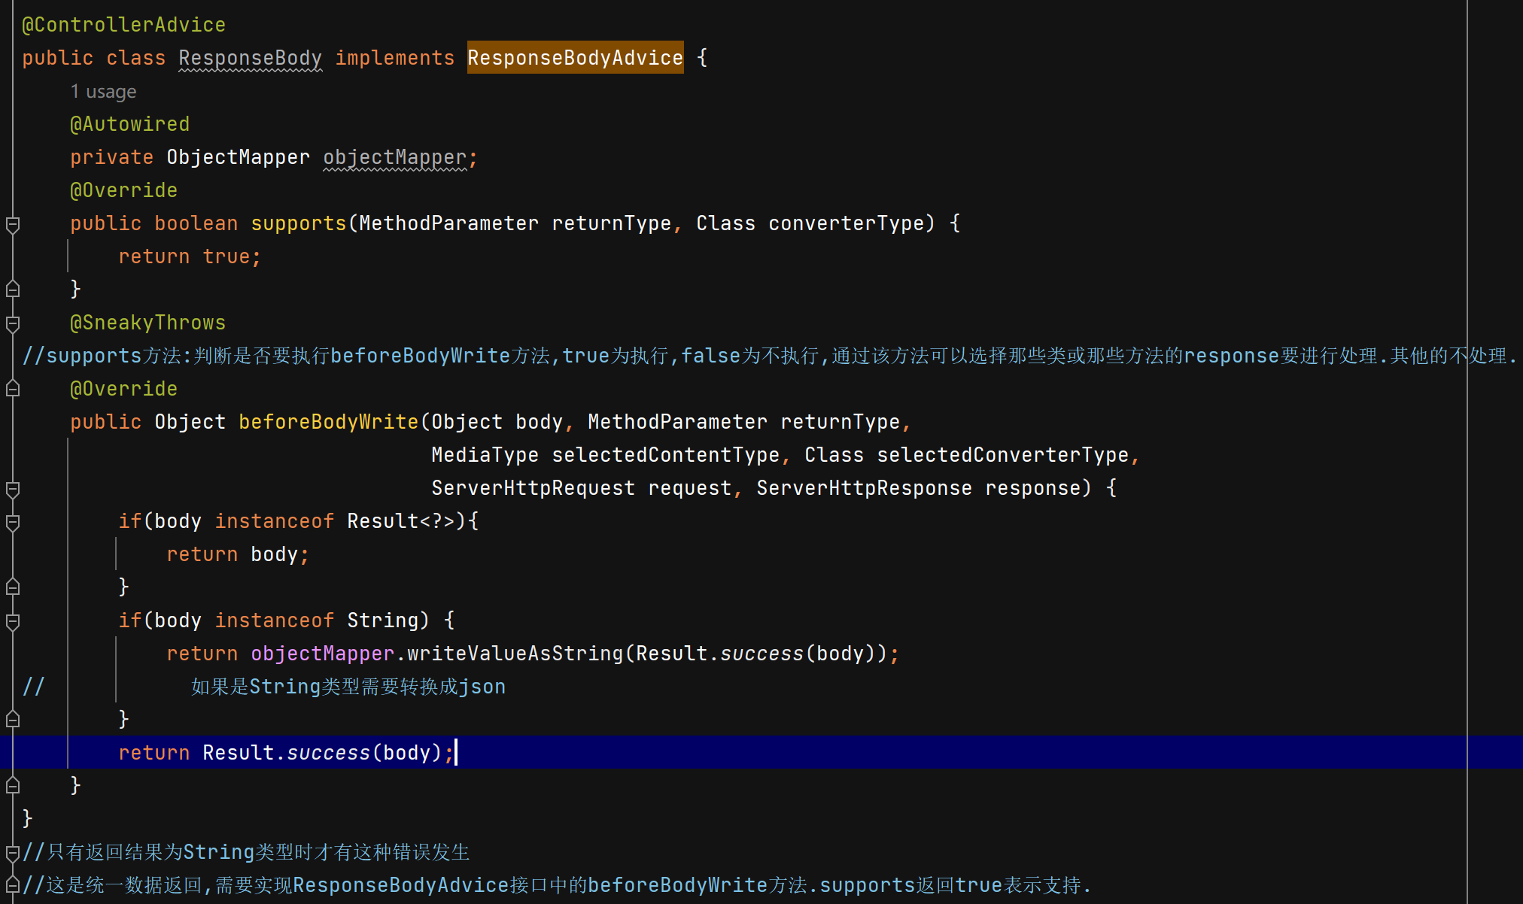Collapse the supports method fold marker

13,224
